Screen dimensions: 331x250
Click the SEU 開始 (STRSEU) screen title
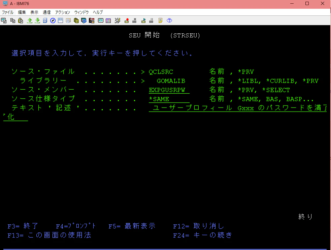click(164, 35)
